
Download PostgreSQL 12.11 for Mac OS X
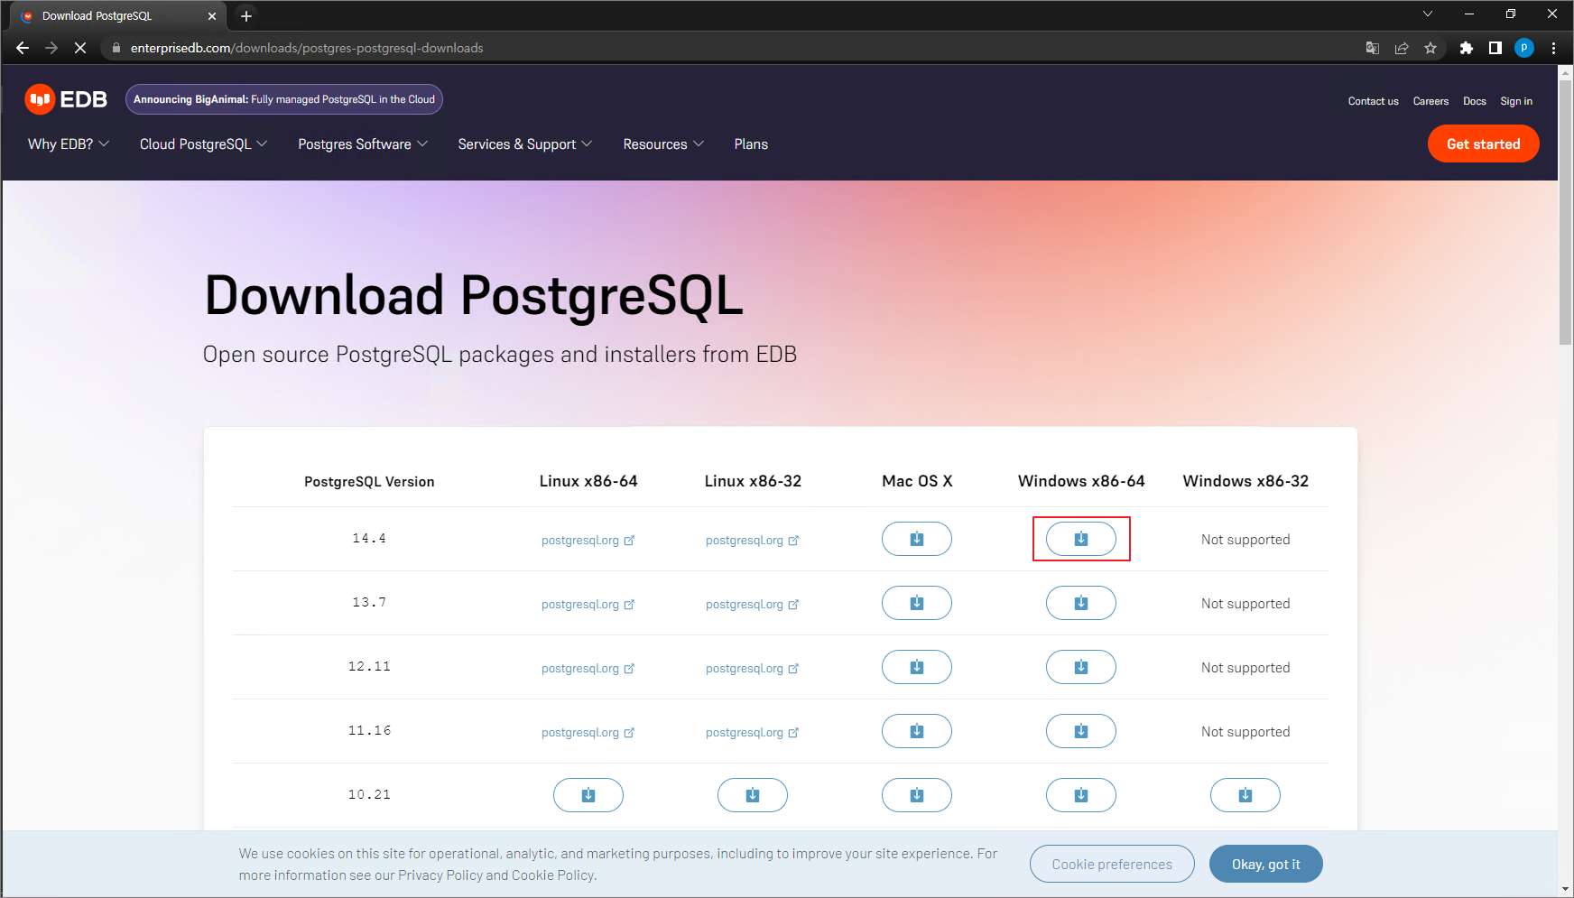[x=916, y=667]
